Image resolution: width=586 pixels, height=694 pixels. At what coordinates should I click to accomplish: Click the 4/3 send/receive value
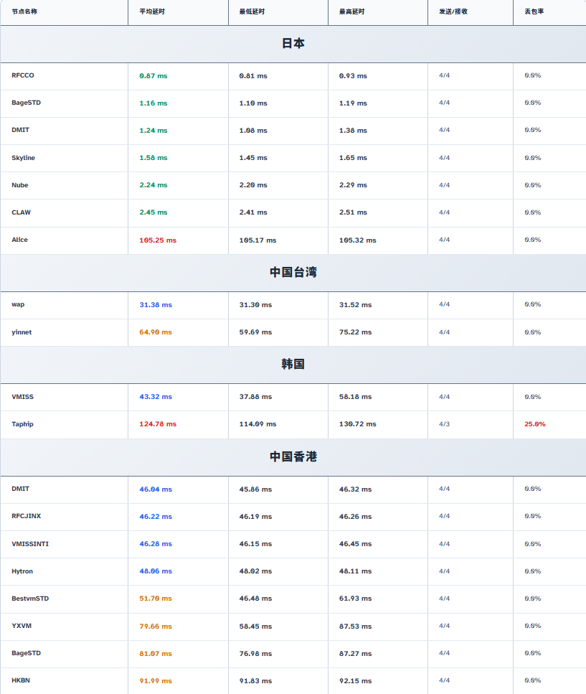click(444, 424)
